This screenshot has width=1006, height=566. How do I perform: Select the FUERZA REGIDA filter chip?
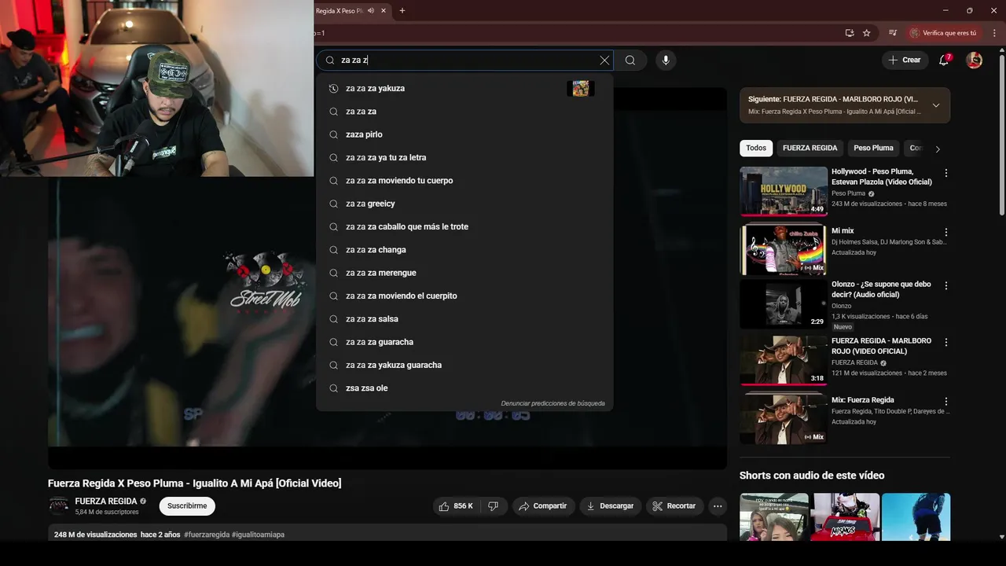[x=810, y=148]
